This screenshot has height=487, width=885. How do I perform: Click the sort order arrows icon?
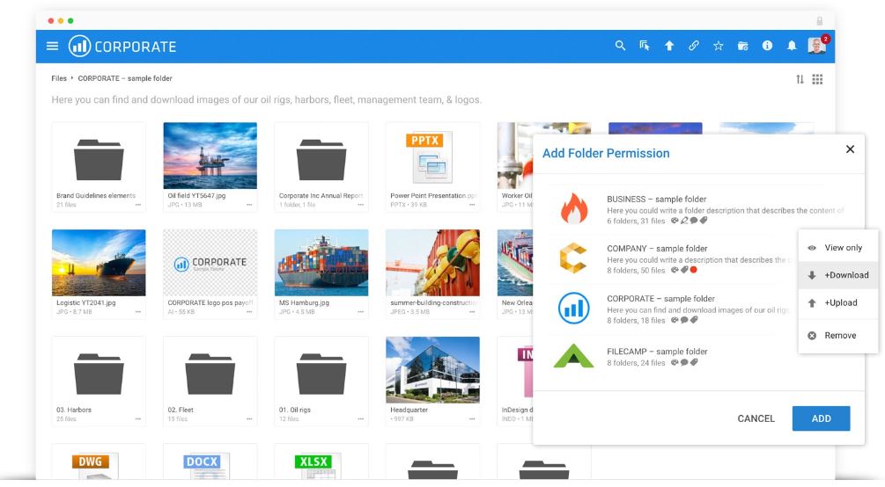pos(800,79)
